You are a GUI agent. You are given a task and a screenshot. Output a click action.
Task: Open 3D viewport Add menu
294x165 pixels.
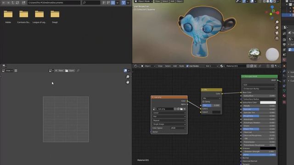[x=172, y=1]
